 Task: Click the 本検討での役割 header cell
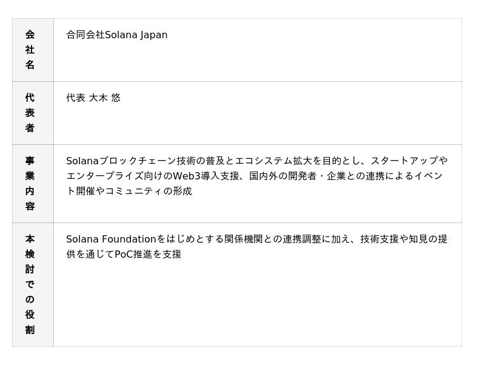point(30,284)
